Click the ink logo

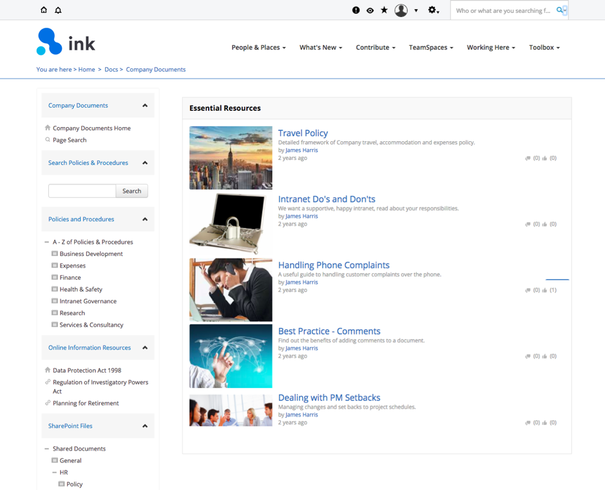click(x=66, y=43)
